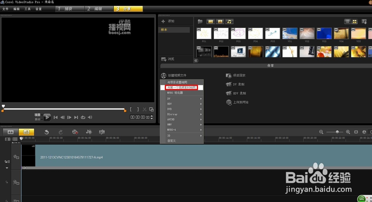Open the library folder icon
The width and height of the screenshot is (372, 202).
[200, 22]
